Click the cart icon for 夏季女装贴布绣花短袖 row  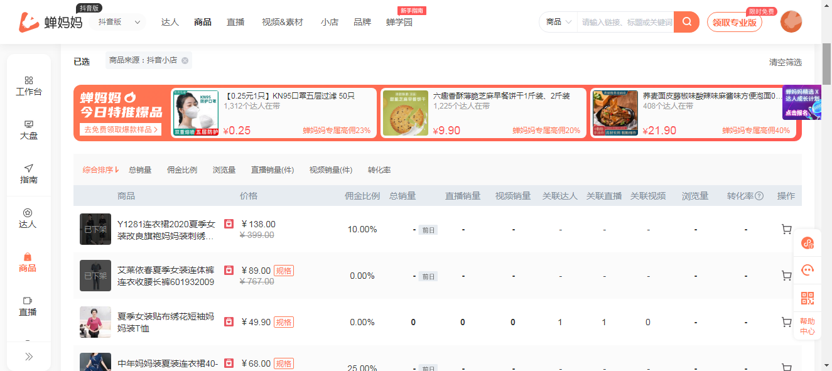786,322
